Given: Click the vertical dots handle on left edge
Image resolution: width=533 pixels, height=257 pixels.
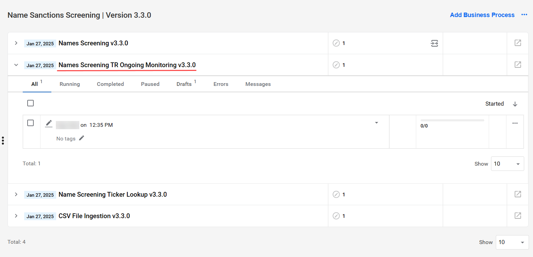Looking at the screenshot, I should point(3,140).
